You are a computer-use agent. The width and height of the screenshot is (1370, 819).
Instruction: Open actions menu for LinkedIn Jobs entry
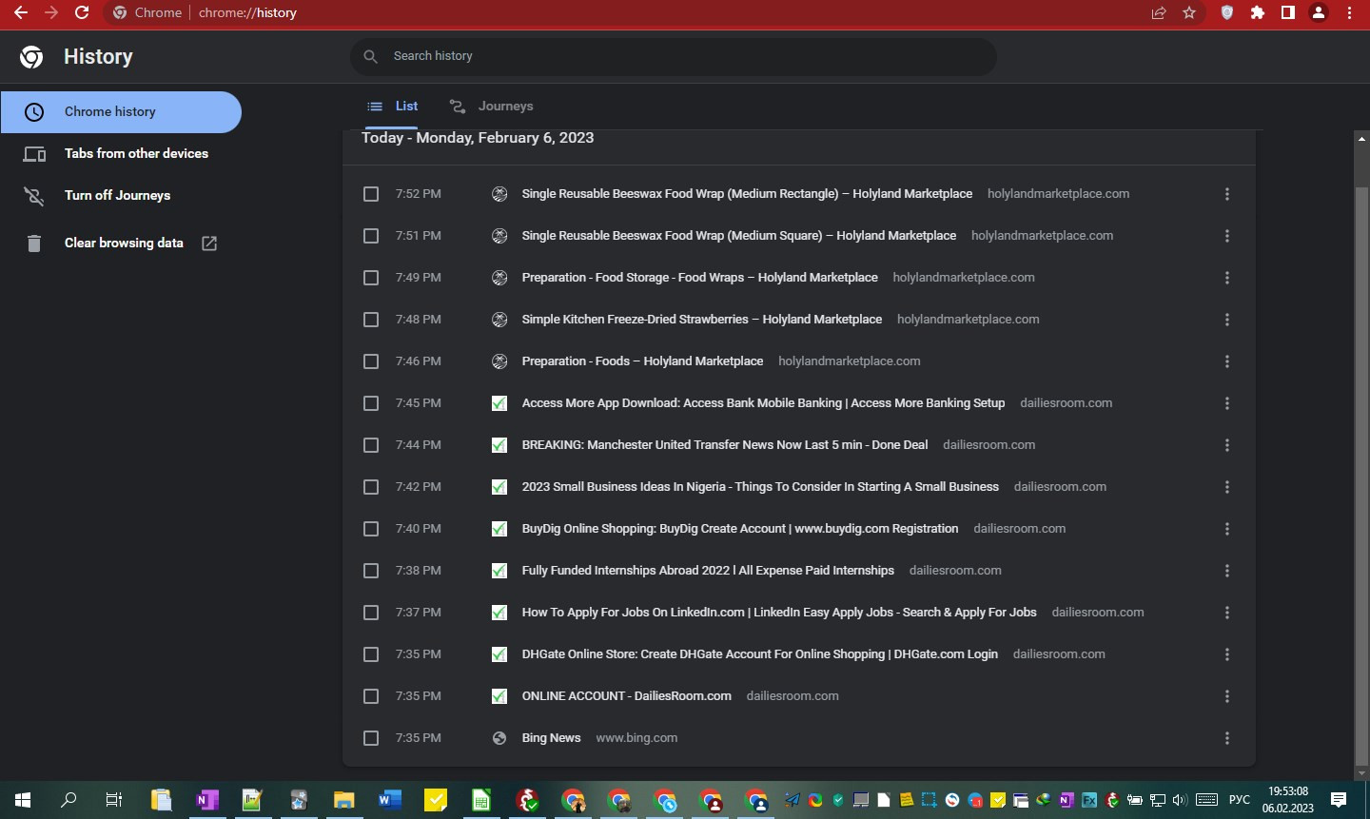1227,613
